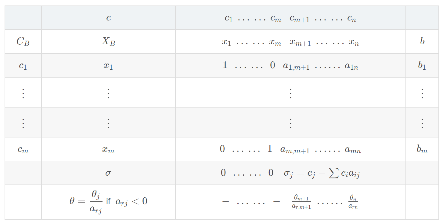Select the "b" column header cell
The height and width of the screenshot is (223, 443).
pos(422,42)
